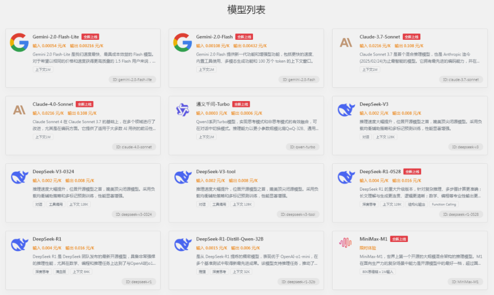Viewport: 494px width, 295px height.
Task: Click the MiniMax waveform logo
Action: click(x=345, y=242)
